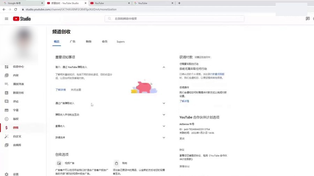The image size is (314, 176).
Task: Click the browser forward arrow
Action: [x=10, y=9]
